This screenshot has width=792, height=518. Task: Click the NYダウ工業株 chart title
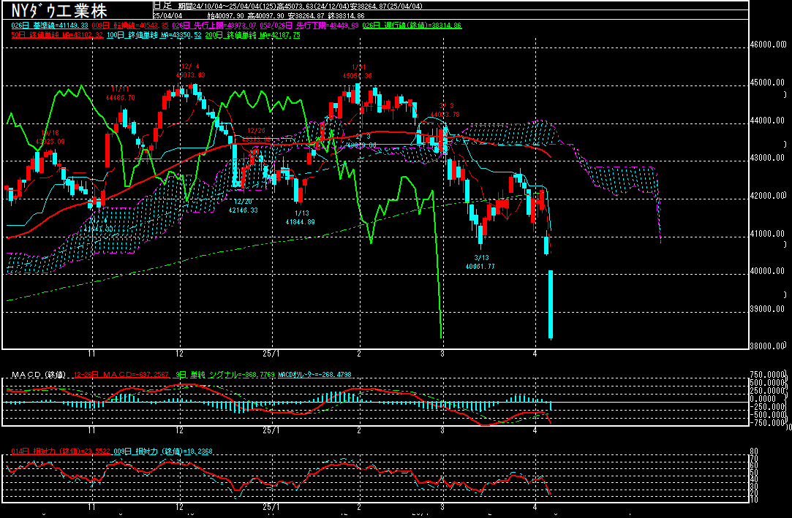coord(59,9)
